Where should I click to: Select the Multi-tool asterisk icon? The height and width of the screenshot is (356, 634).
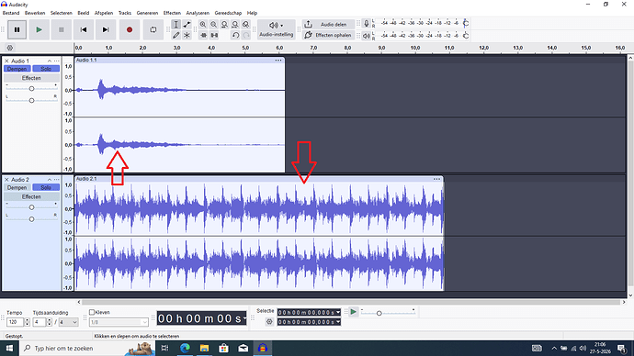[187, 35]
